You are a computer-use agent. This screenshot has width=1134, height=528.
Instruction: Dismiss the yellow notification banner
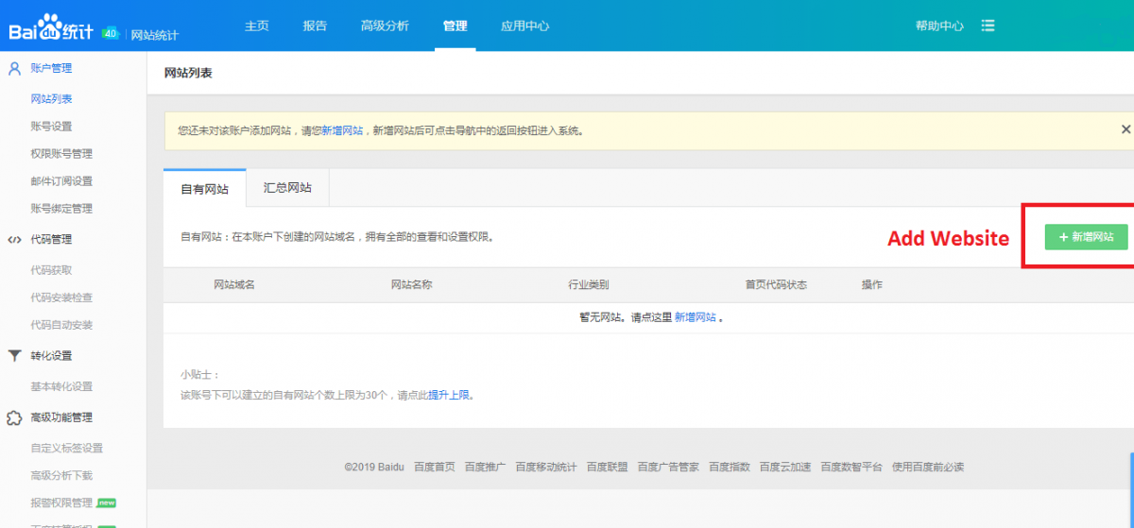1125,129
